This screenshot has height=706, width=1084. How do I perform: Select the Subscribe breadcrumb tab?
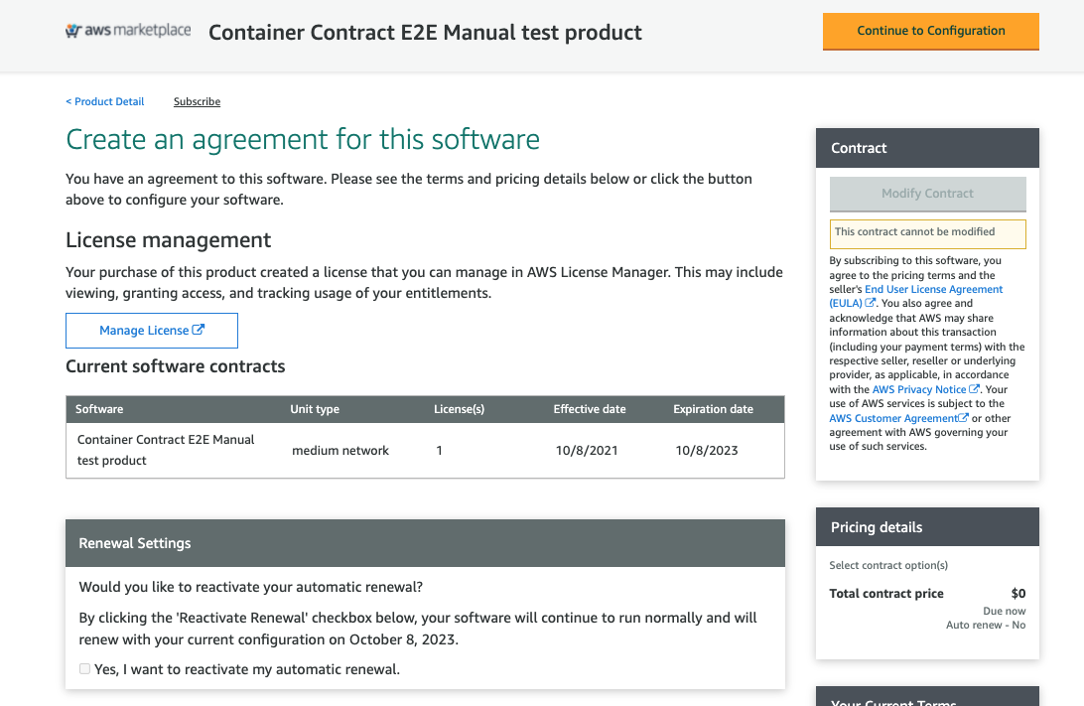click(197, 101)
